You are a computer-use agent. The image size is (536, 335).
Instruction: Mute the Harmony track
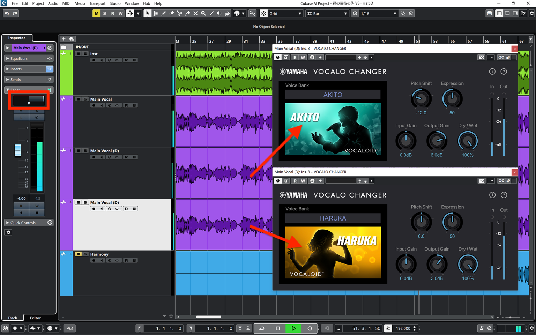78,254
